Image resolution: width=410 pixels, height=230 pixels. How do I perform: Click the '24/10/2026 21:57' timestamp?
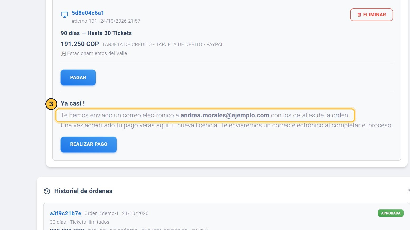[x=120, y=21]
